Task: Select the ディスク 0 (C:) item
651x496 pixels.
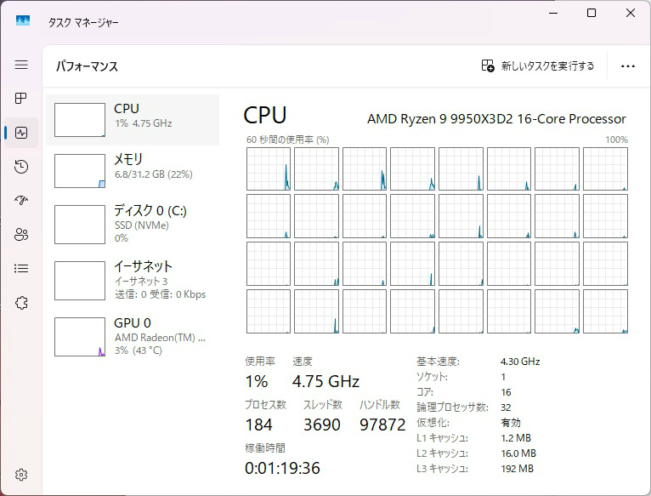Action: (133, 225)
